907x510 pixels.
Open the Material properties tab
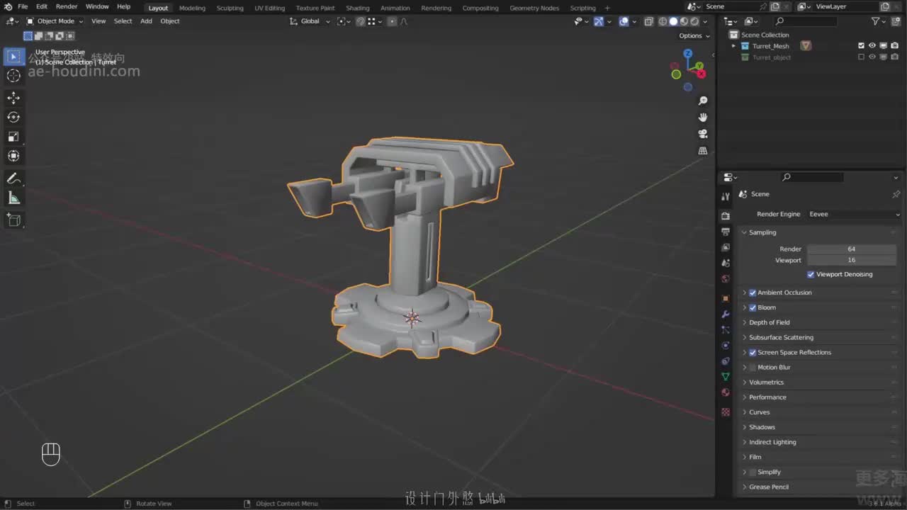(725, 392)
